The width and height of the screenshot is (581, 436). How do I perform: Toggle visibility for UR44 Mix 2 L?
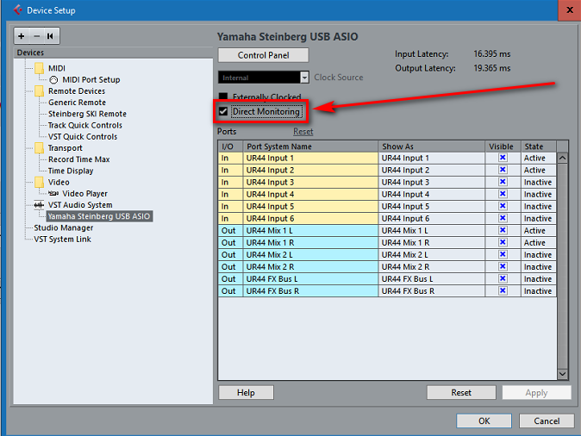(503, 254)
